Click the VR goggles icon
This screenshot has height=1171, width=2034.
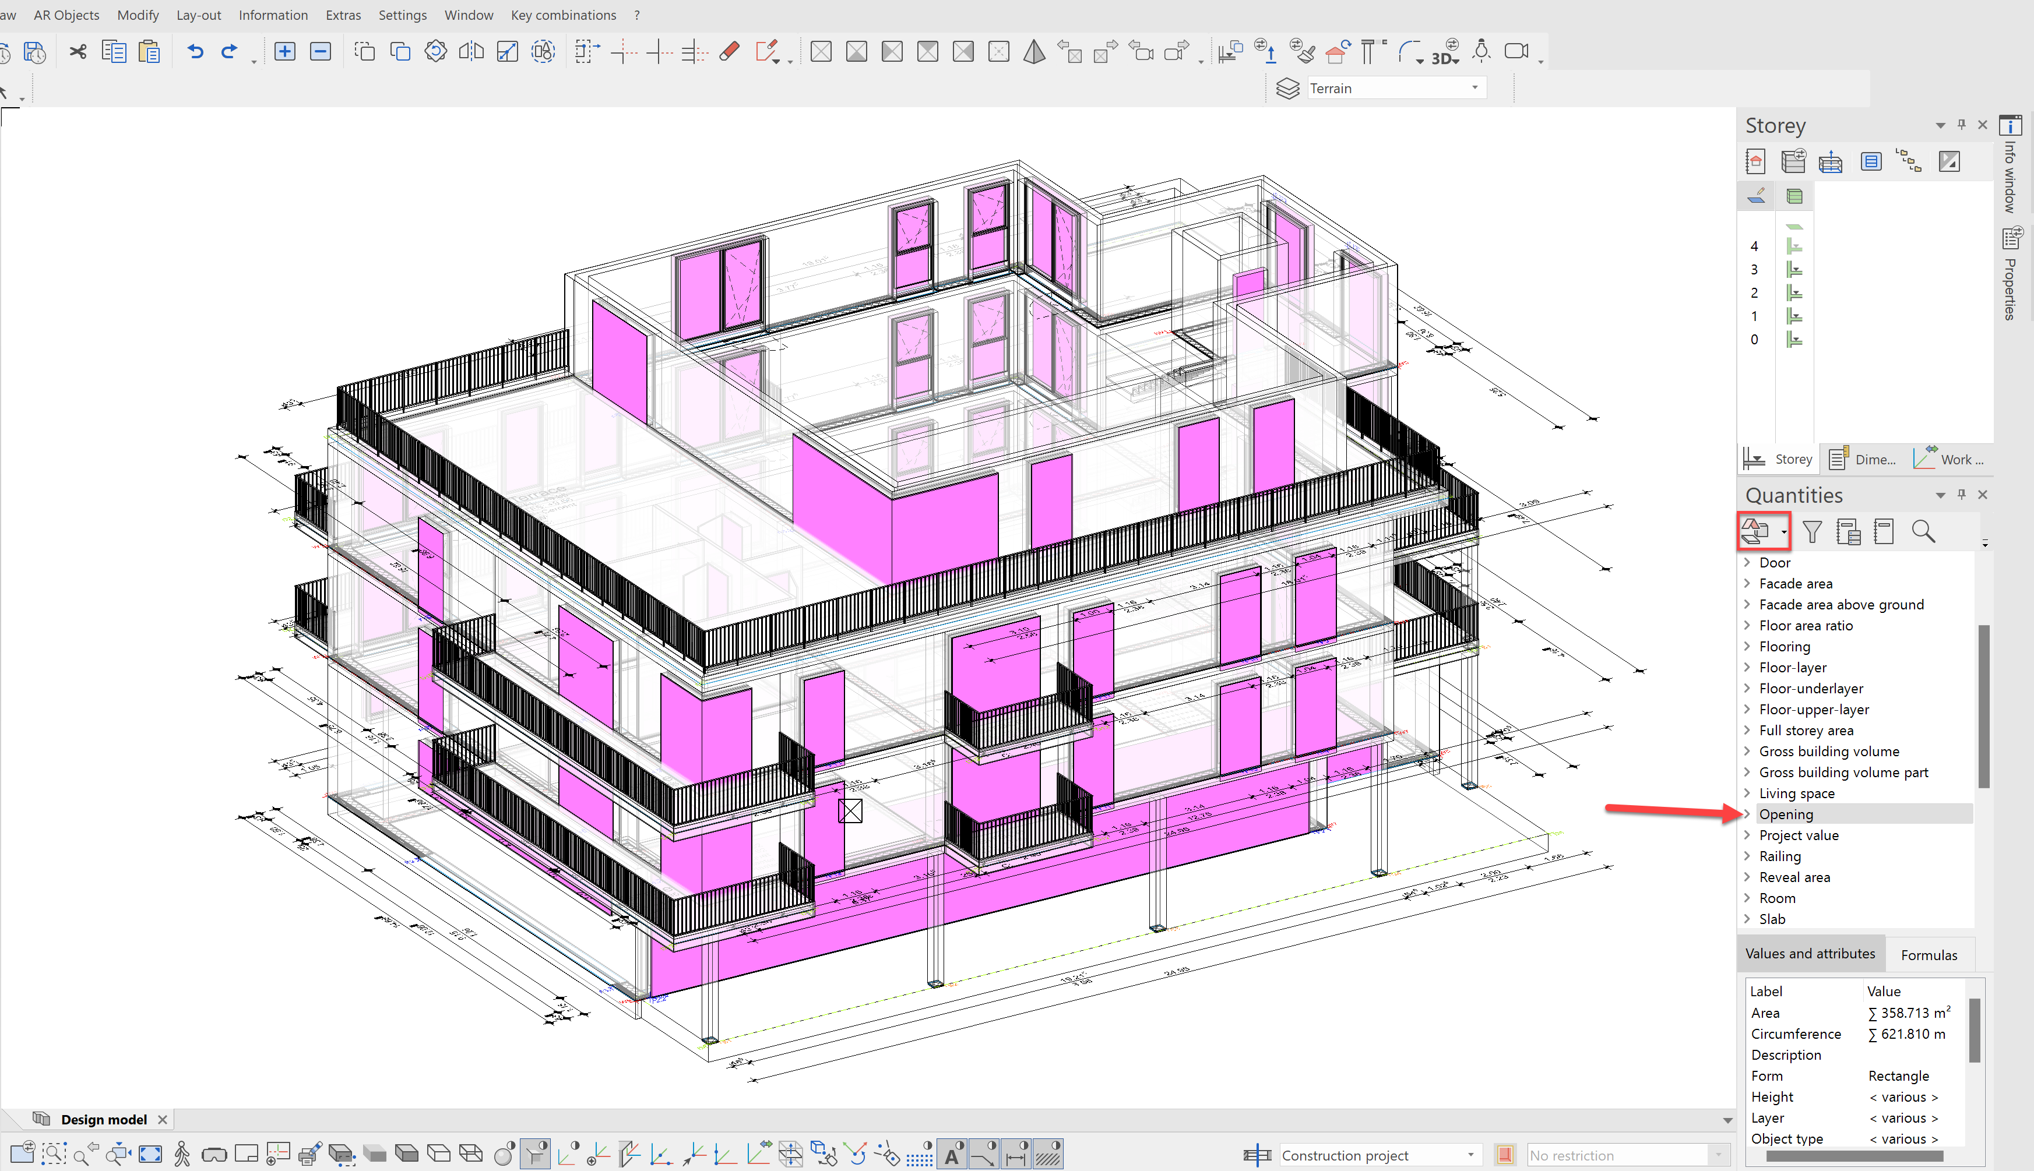click(x=214, y=1155)
